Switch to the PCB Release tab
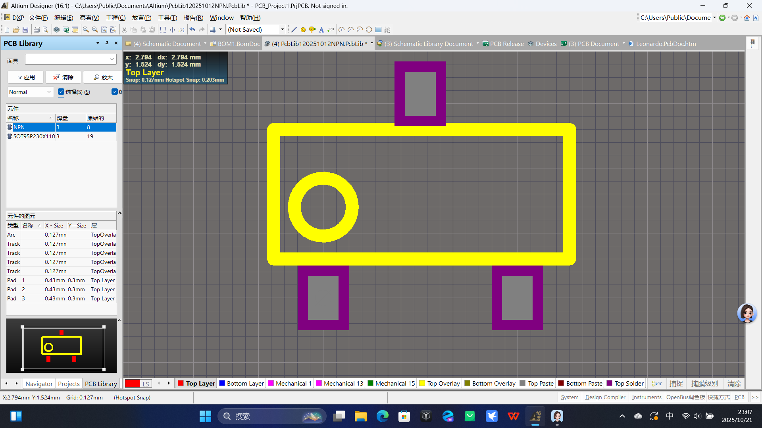Viewport: 762px width, 428px height. click(x=506, y=44)
